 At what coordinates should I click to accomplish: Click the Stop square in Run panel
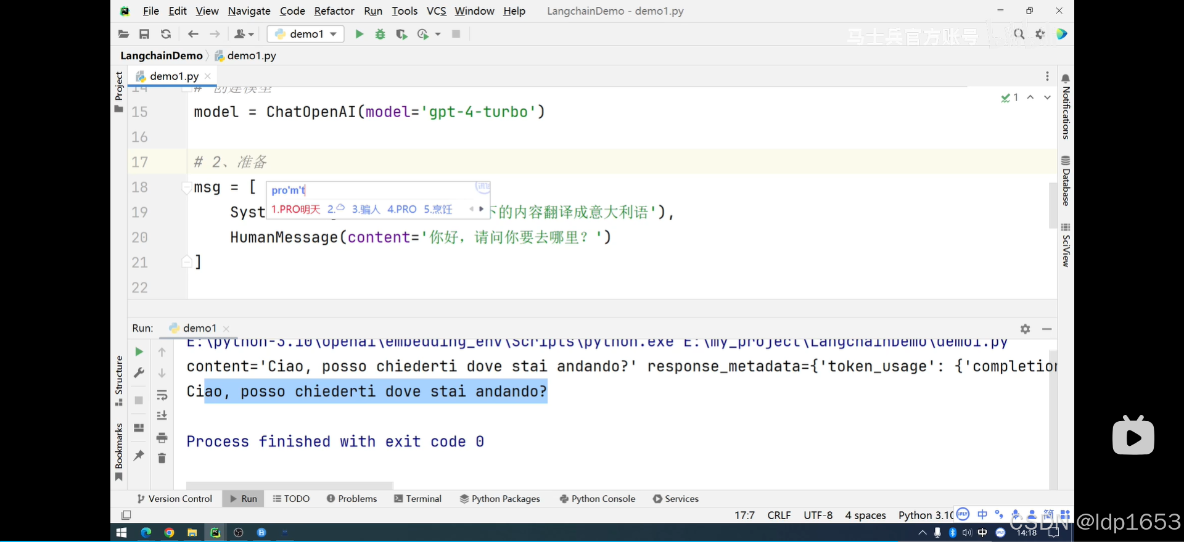pos(139,400)
